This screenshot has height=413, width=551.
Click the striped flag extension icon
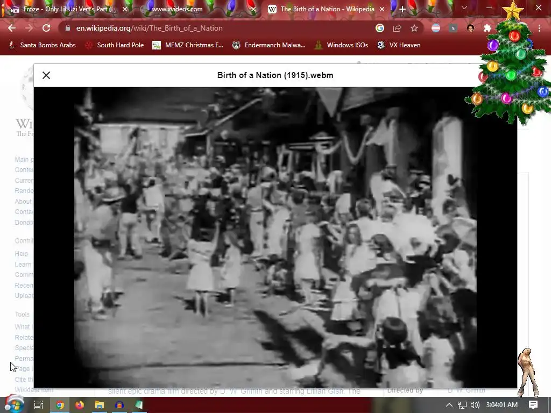436,28
